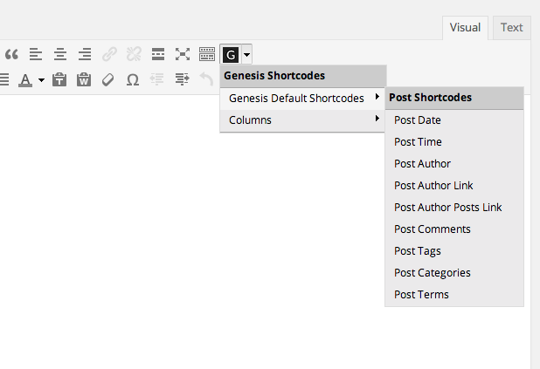Screen dimensions: 540x369
Task: Choose Post Author Link shortcode
Action: pos(454,186)
